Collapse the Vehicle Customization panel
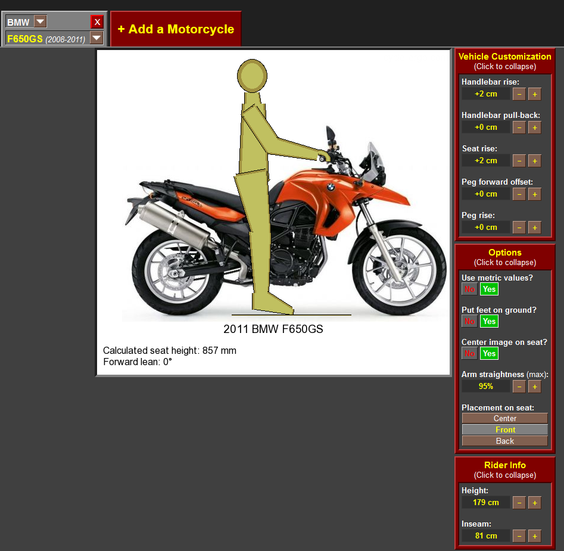 [504, 61]
